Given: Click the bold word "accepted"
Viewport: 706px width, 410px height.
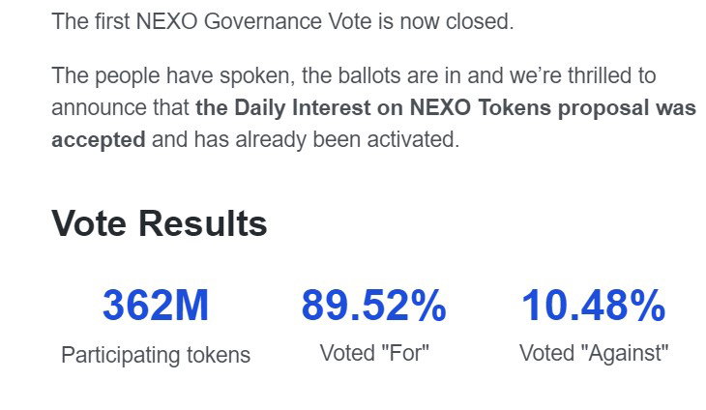Looking at the screenshot, I should (98, 140).
